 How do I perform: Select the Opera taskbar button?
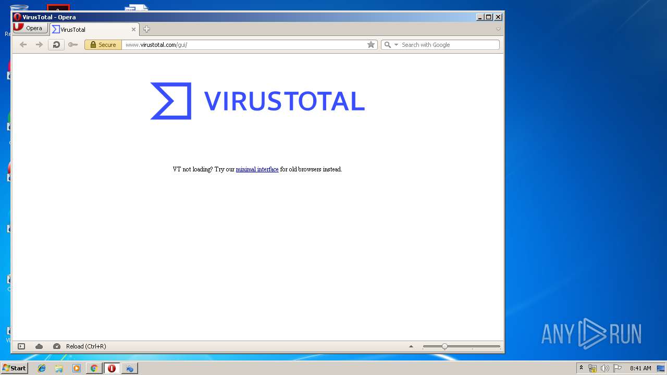pyautogui.click(x=112, y=368)
